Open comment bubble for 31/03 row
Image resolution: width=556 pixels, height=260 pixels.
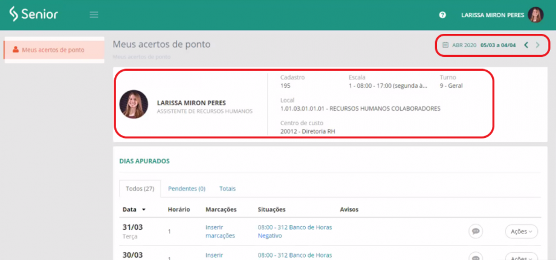tap(476, 231)
